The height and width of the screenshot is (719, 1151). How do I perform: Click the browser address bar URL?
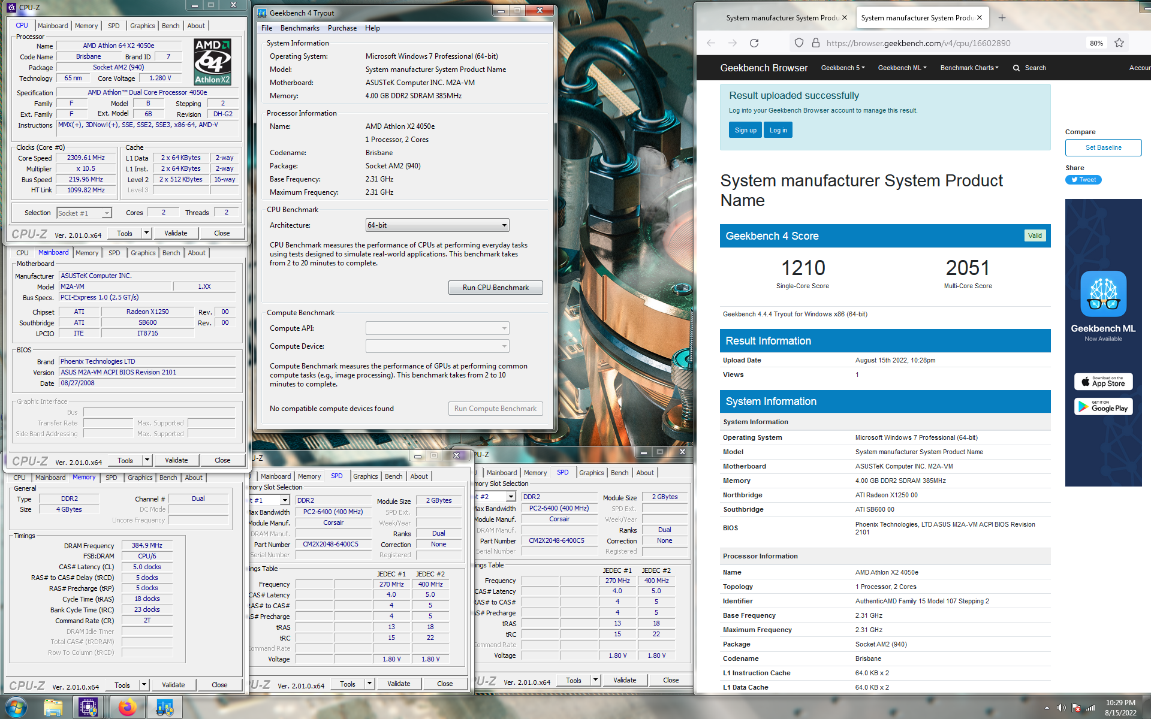pyautogui.click(x=918, y=43)
